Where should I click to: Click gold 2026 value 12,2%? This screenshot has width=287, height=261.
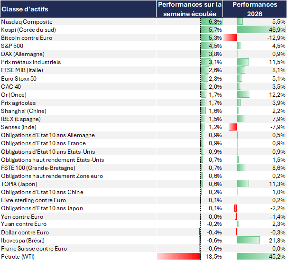tap(277, 95)
